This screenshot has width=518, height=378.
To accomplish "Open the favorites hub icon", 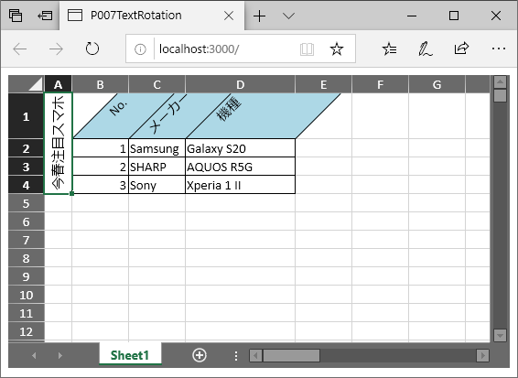I will tap(390, 49).
